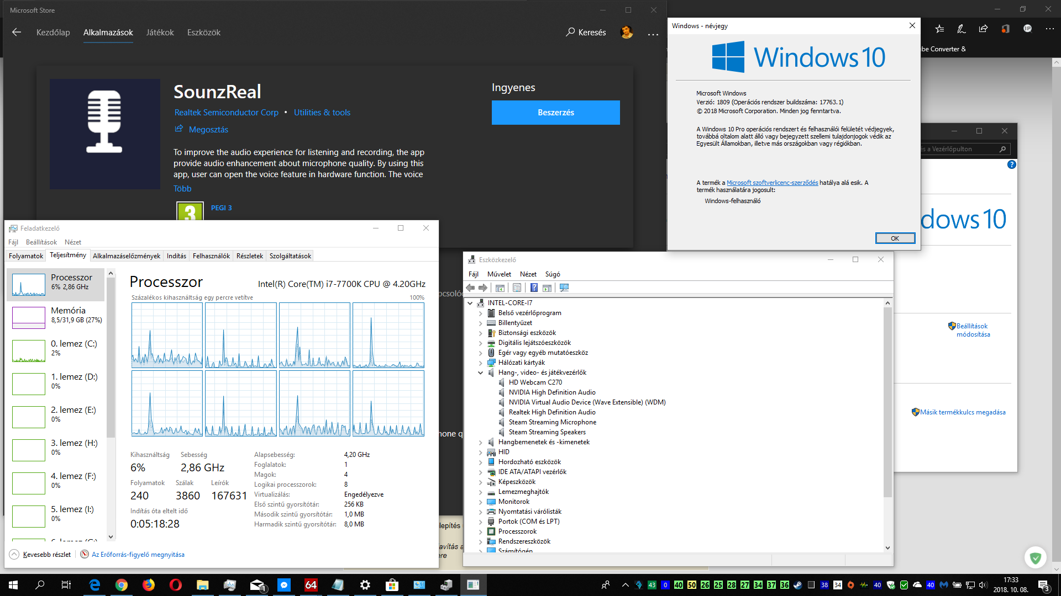This screenshot has width=1061, height=596.
Task: Open Microsoft Edge from the taskbar
Action: pyautogui.click(x=94, y=585)
